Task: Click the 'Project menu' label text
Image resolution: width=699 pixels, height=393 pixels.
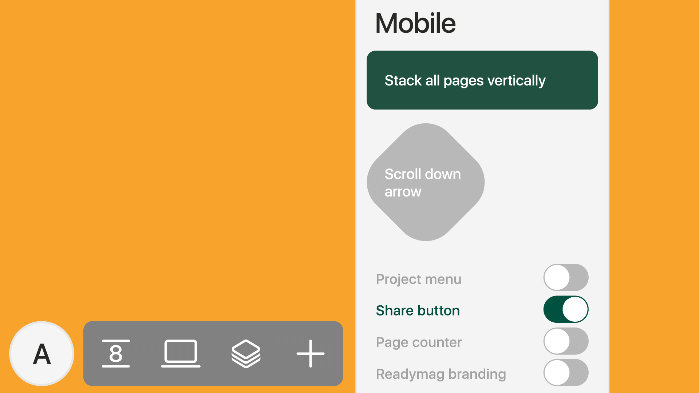Action: [418, 279]
